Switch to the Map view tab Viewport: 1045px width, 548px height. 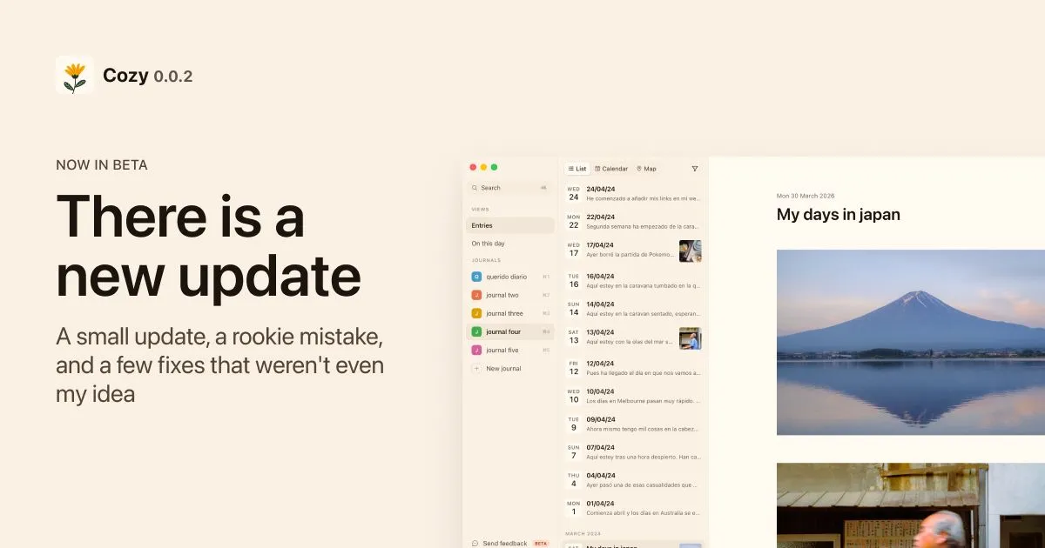pyautogui.click(x=646, y=169)
